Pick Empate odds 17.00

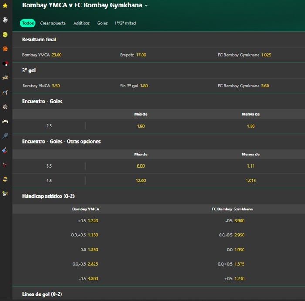[141, 55]
